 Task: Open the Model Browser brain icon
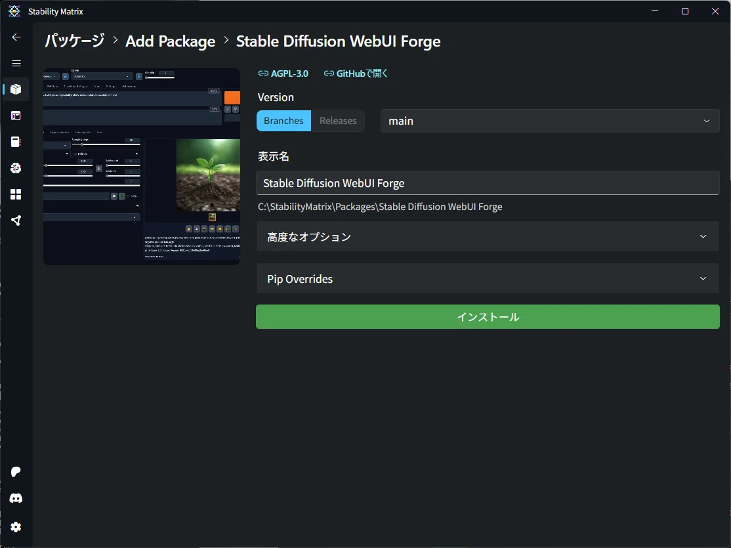click(16, 168)
